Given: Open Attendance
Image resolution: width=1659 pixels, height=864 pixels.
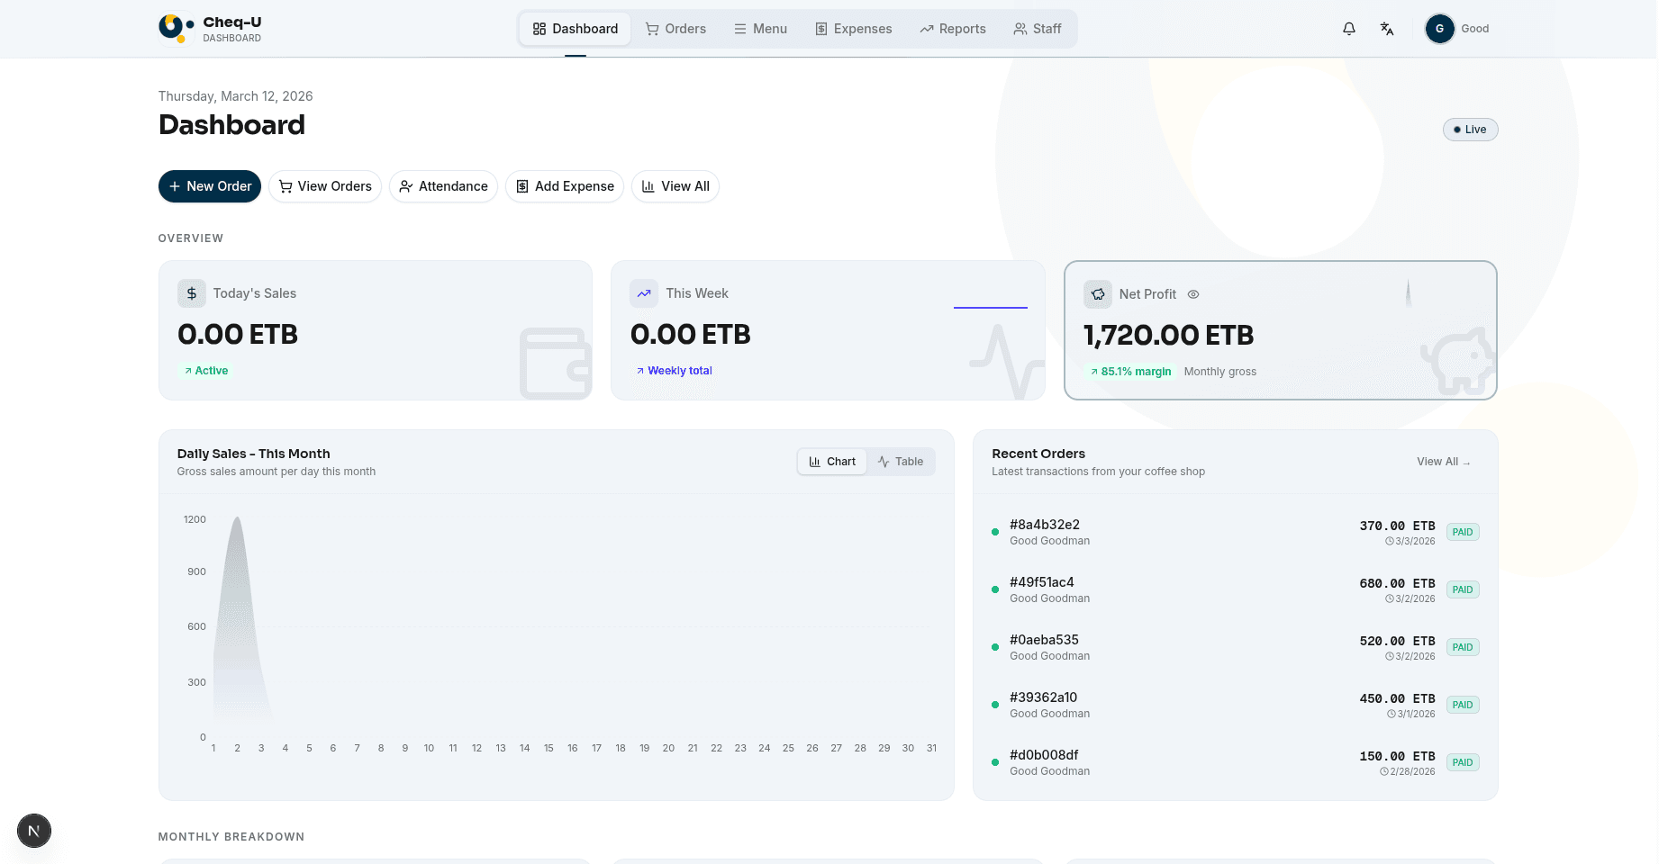Looking at the screenshot, I should (x=443, y=186).
